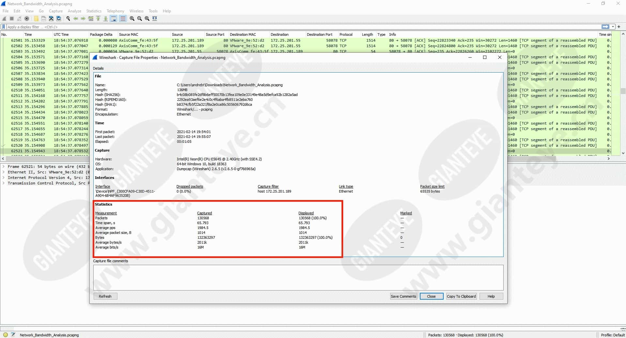626x338 pixels.
Task: Open the Capture menu
Action: 56,11
